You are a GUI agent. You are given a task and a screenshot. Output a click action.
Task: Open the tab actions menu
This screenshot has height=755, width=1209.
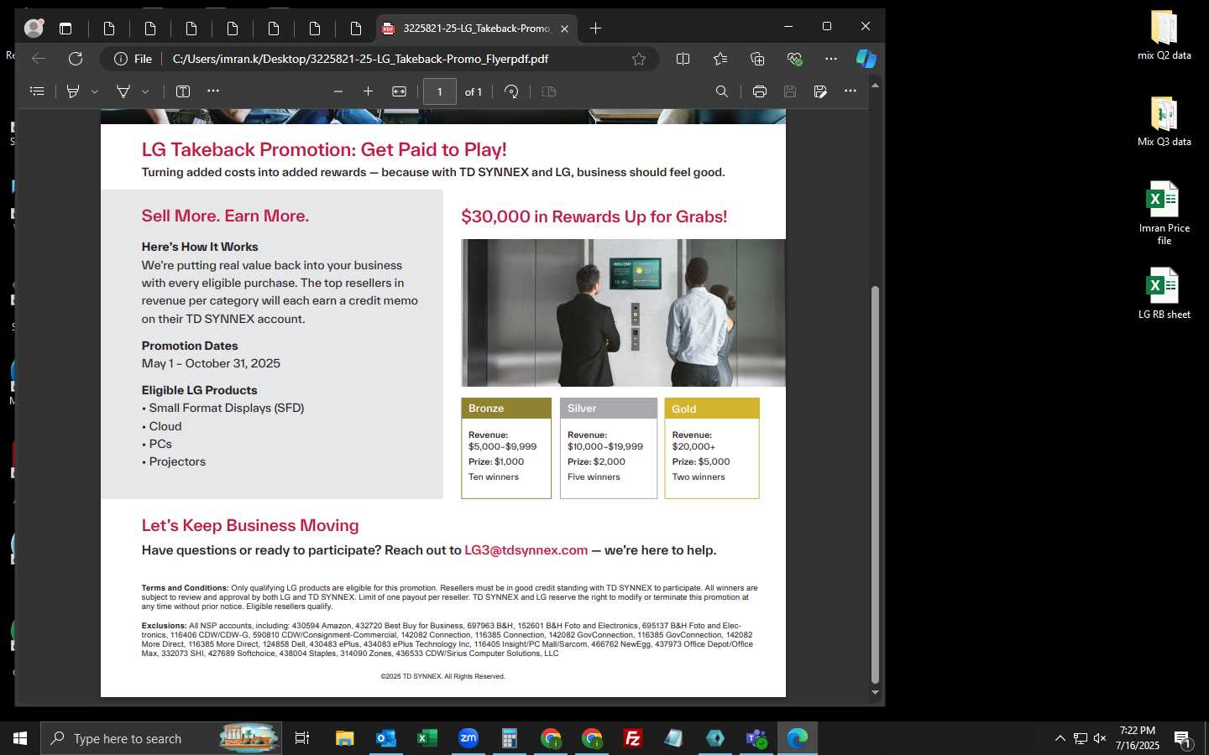[x=65, y=29]
